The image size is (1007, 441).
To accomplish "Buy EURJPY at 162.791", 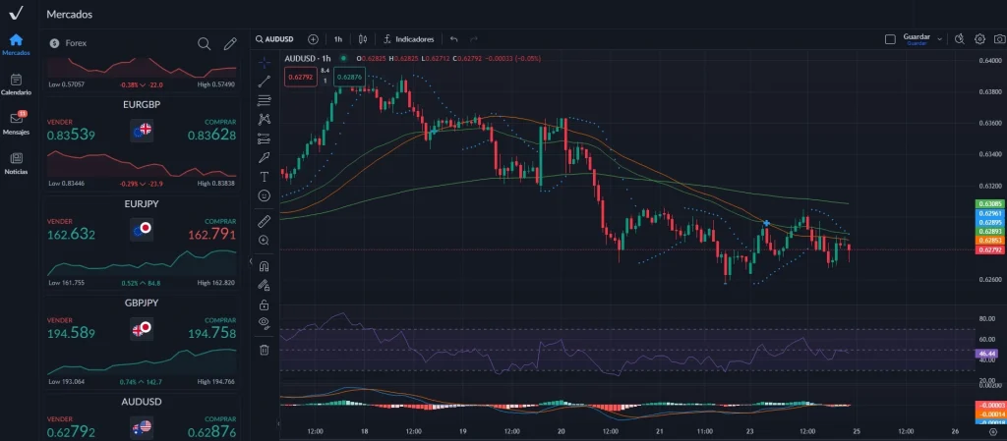I will pyautogui.click(x=212, y=235).
